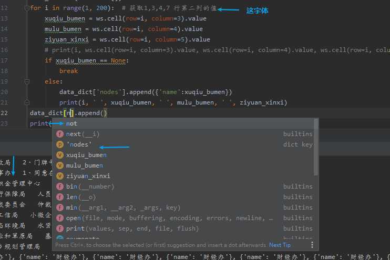Choose the open(file, mode) completion

pos(184,218)
